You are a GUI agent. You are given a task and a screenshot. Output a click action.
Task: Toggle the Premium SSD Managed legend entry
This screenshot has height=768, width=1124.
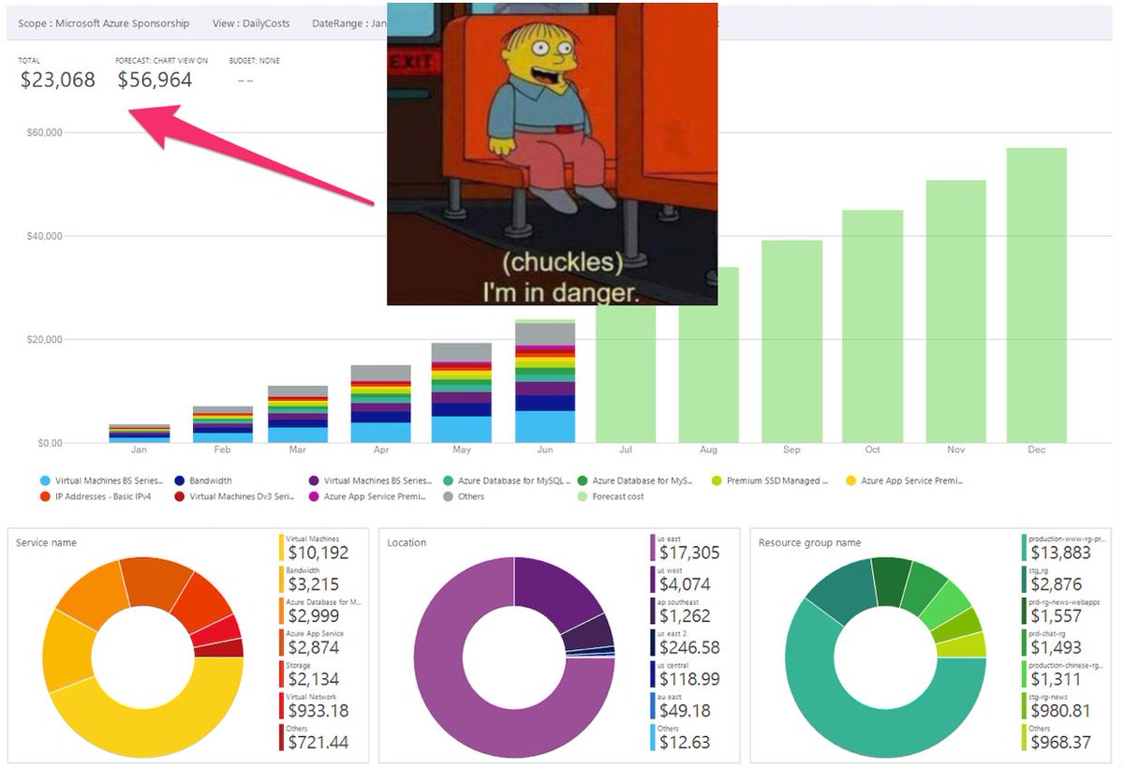770,480
